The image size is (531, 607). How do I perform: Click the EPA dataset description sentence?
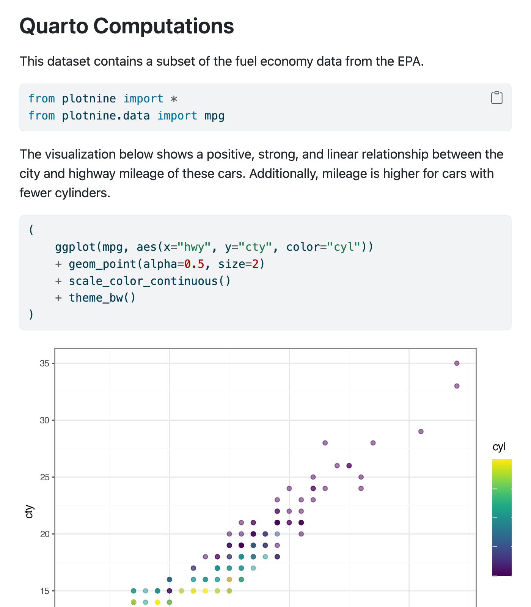point(222,61)
